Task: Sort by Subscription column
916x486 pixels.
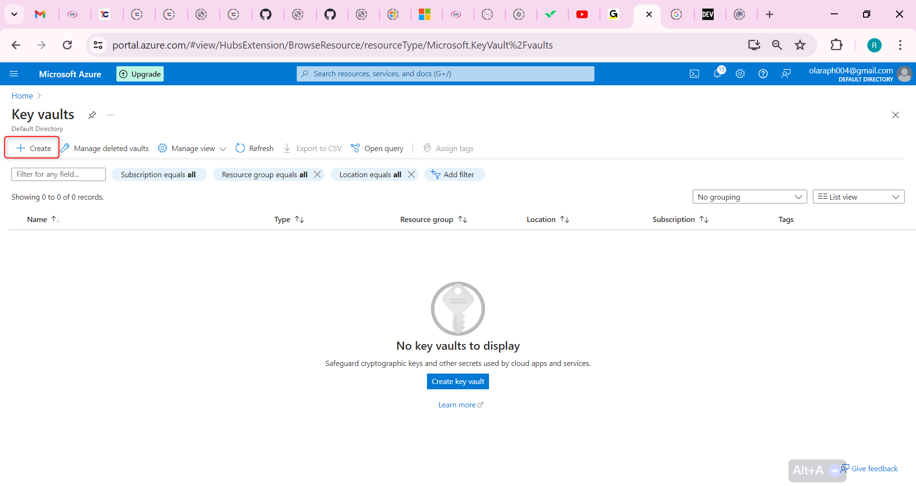Action: (681, 219)
